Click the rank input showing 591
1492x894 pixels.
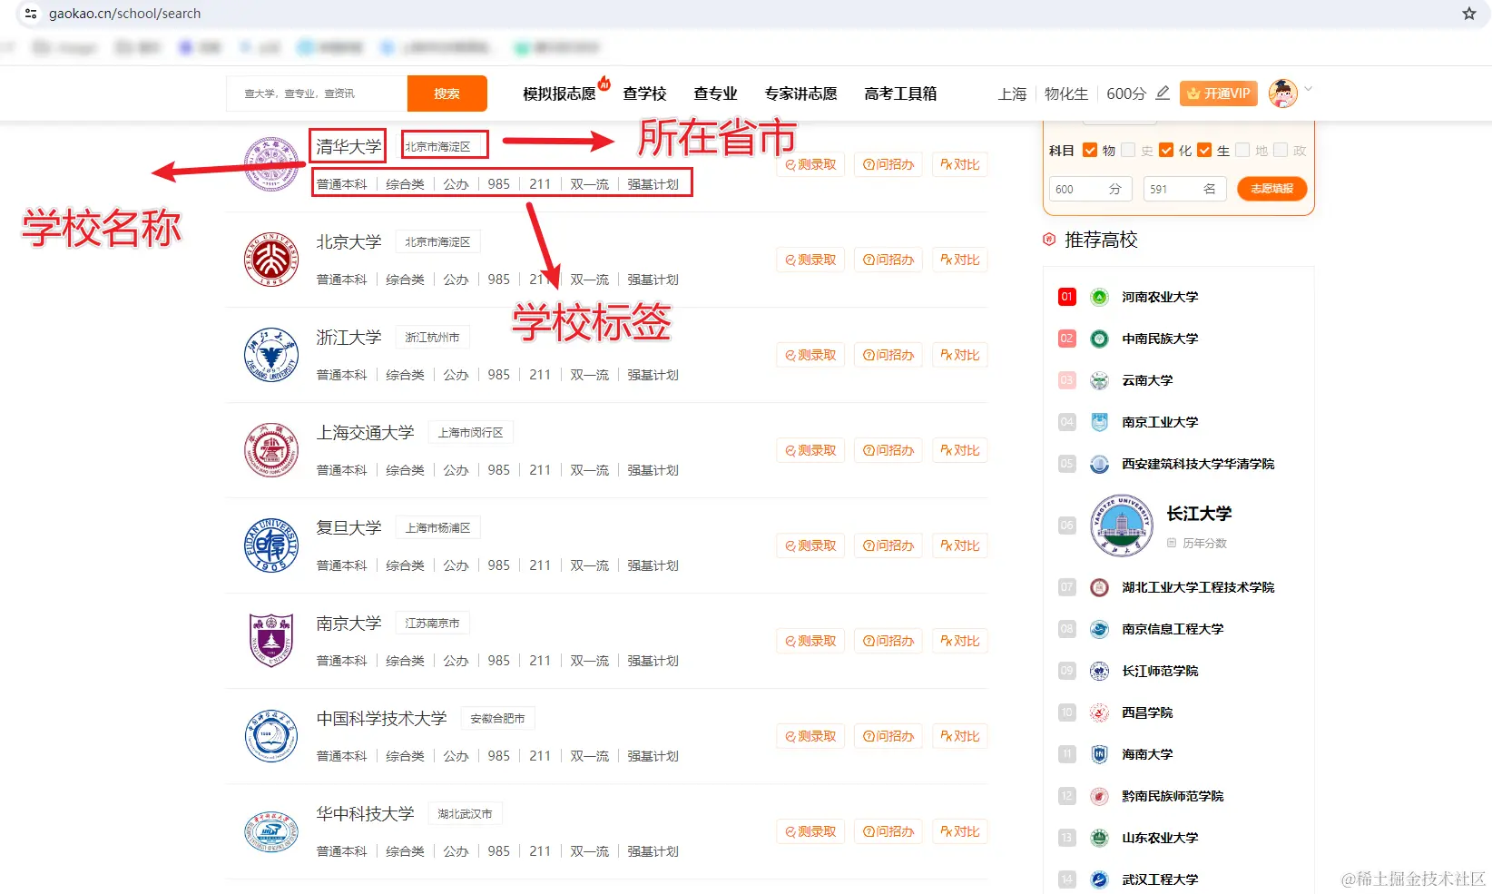click(1185, 189)
